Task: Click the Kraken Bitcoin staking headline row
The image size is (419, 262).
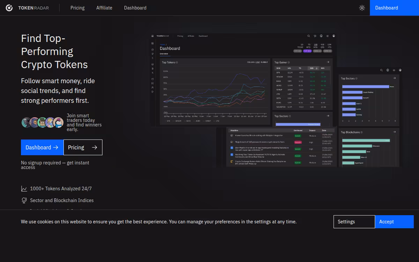Action: (x=281, y=136)
